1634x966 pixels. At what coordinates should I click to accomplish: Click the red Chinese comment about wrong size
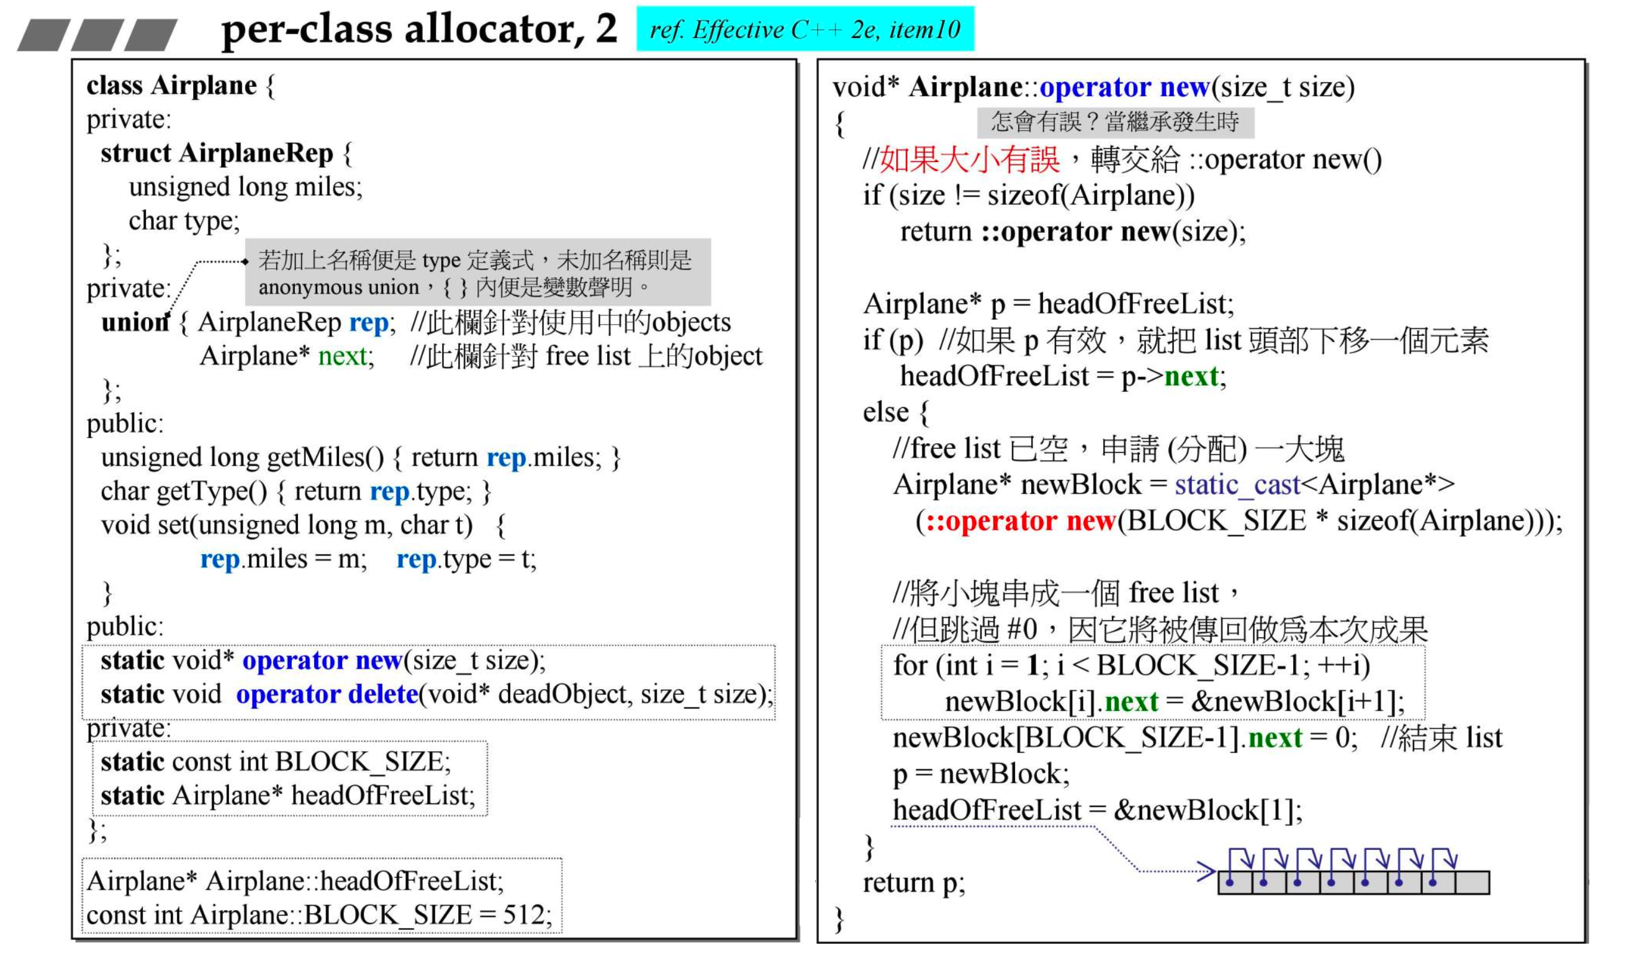tap(970, 160)
